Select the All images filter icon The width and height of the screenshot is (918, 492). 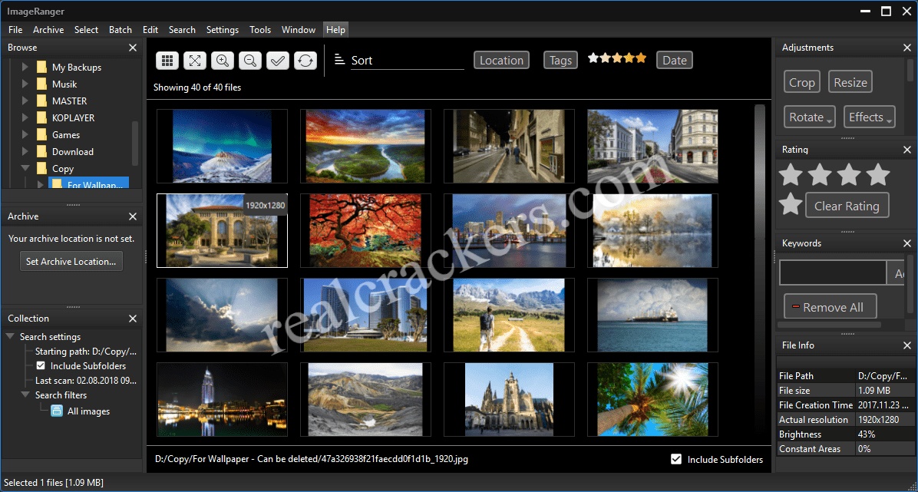click(56, 411)
